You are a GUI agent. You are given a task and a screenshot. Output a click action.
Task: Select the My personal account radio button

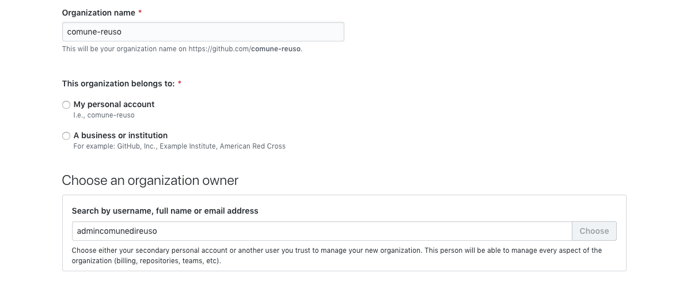[x=66, y=105]
